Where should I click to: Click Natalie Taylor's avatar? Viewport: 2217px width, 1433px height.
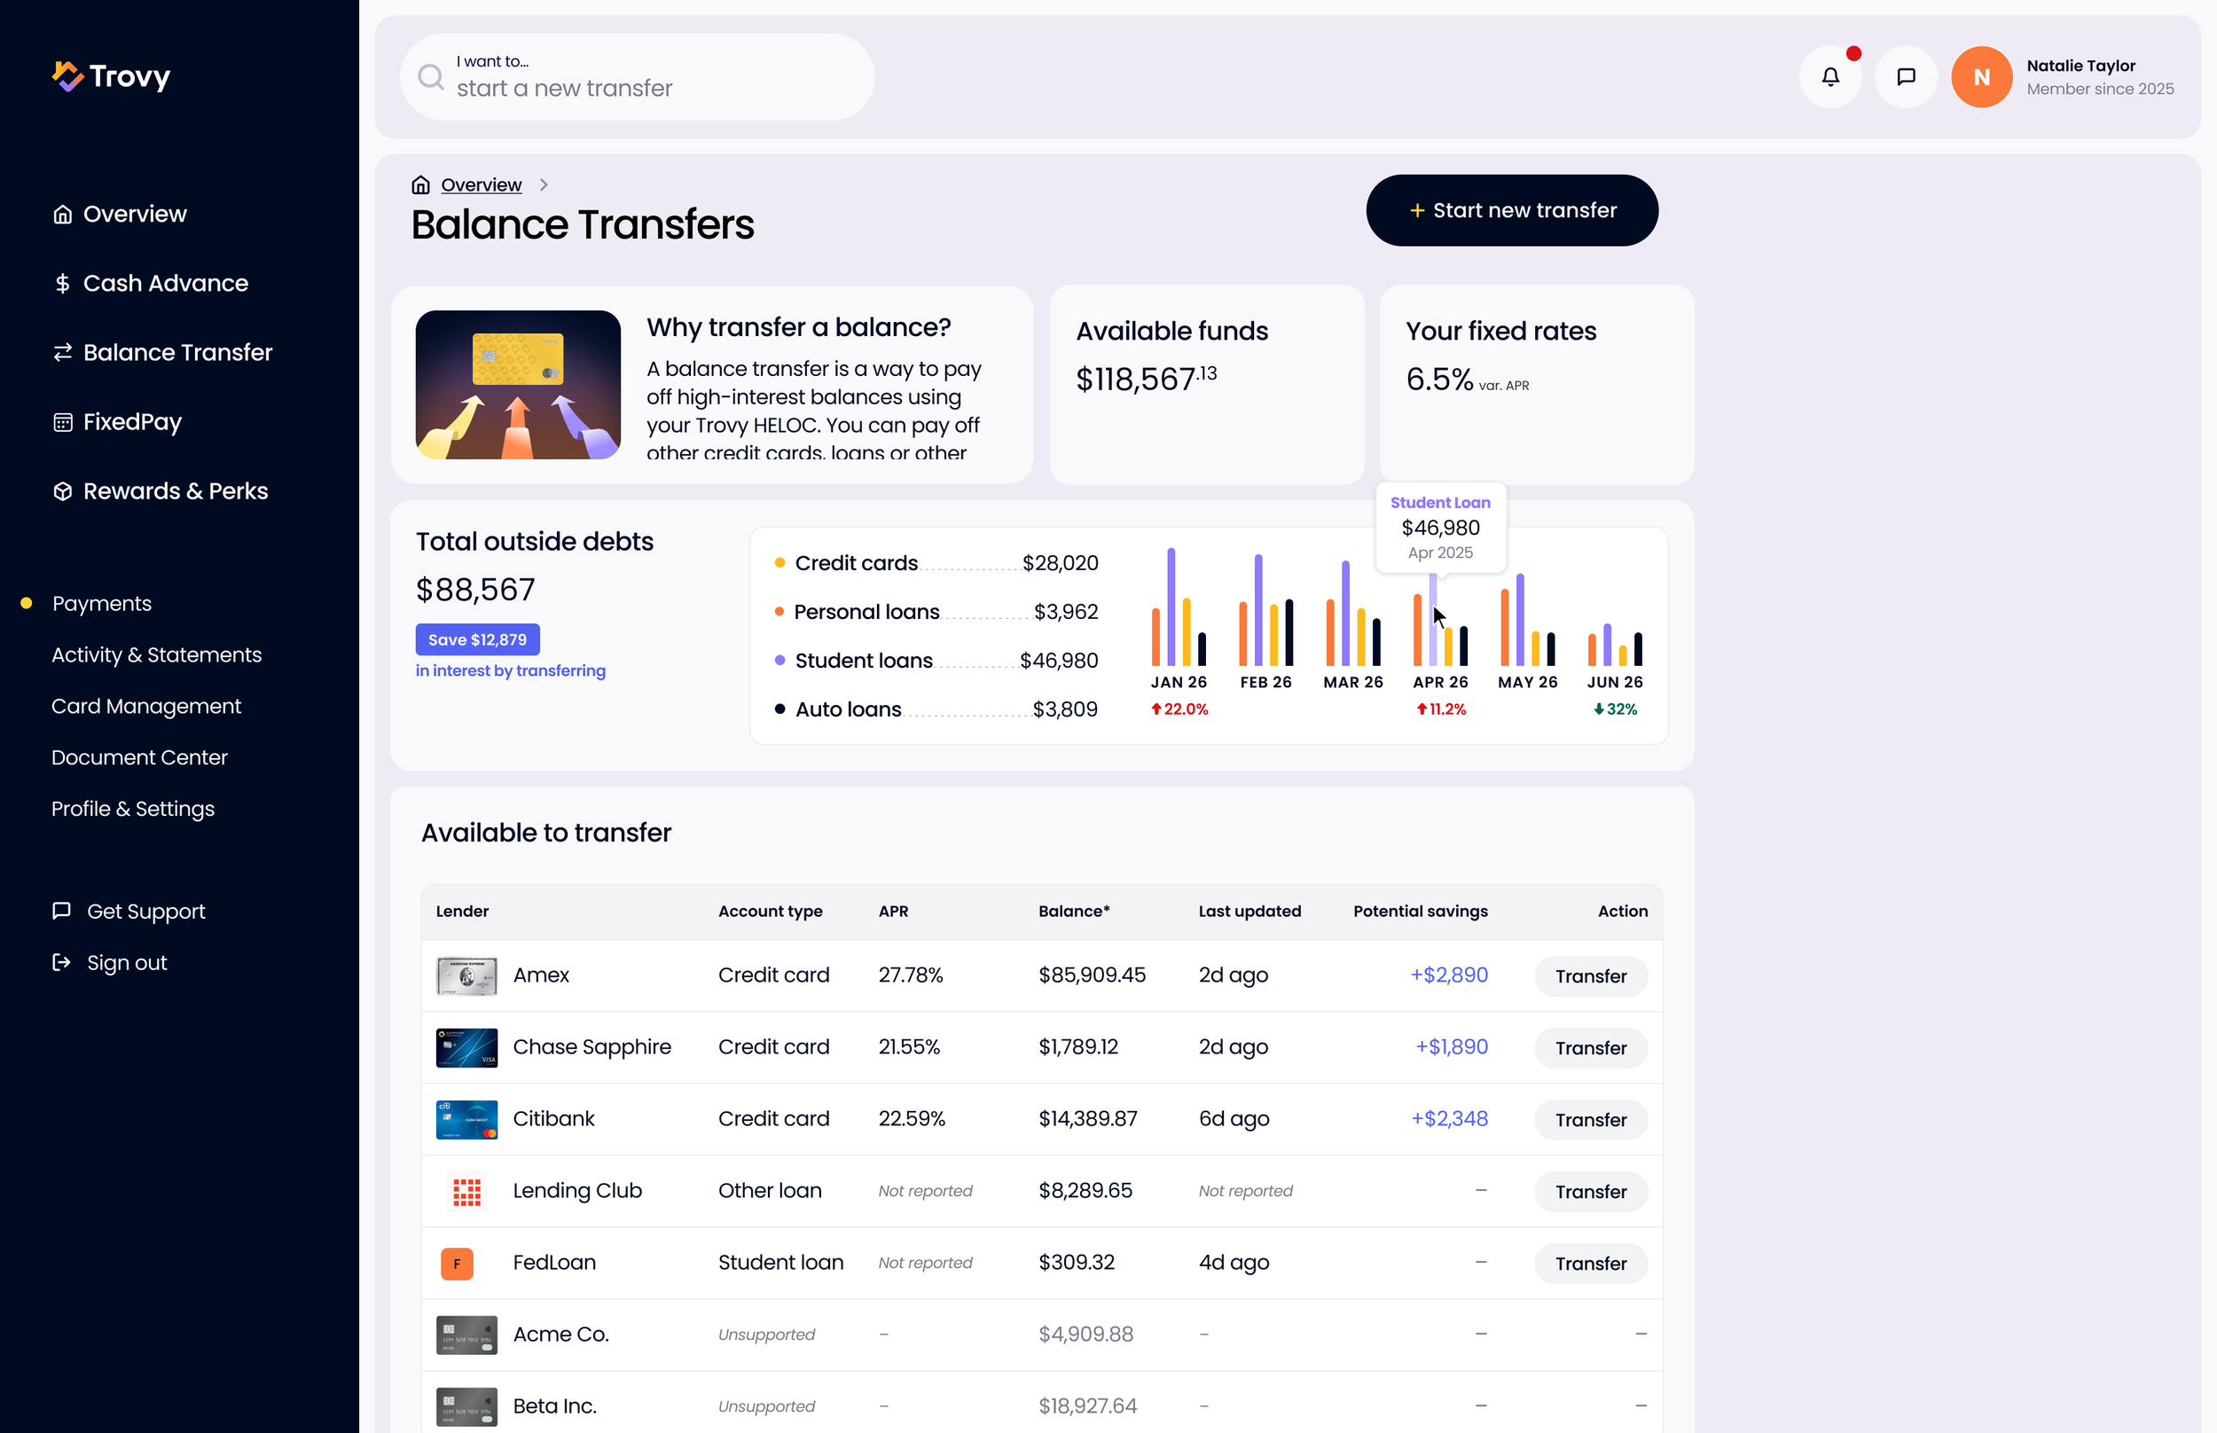(x=1982, y=77)
